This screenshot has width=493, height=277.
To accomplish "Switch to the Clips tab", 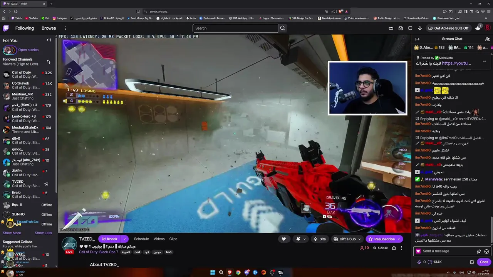I will [x=173, y=239].
